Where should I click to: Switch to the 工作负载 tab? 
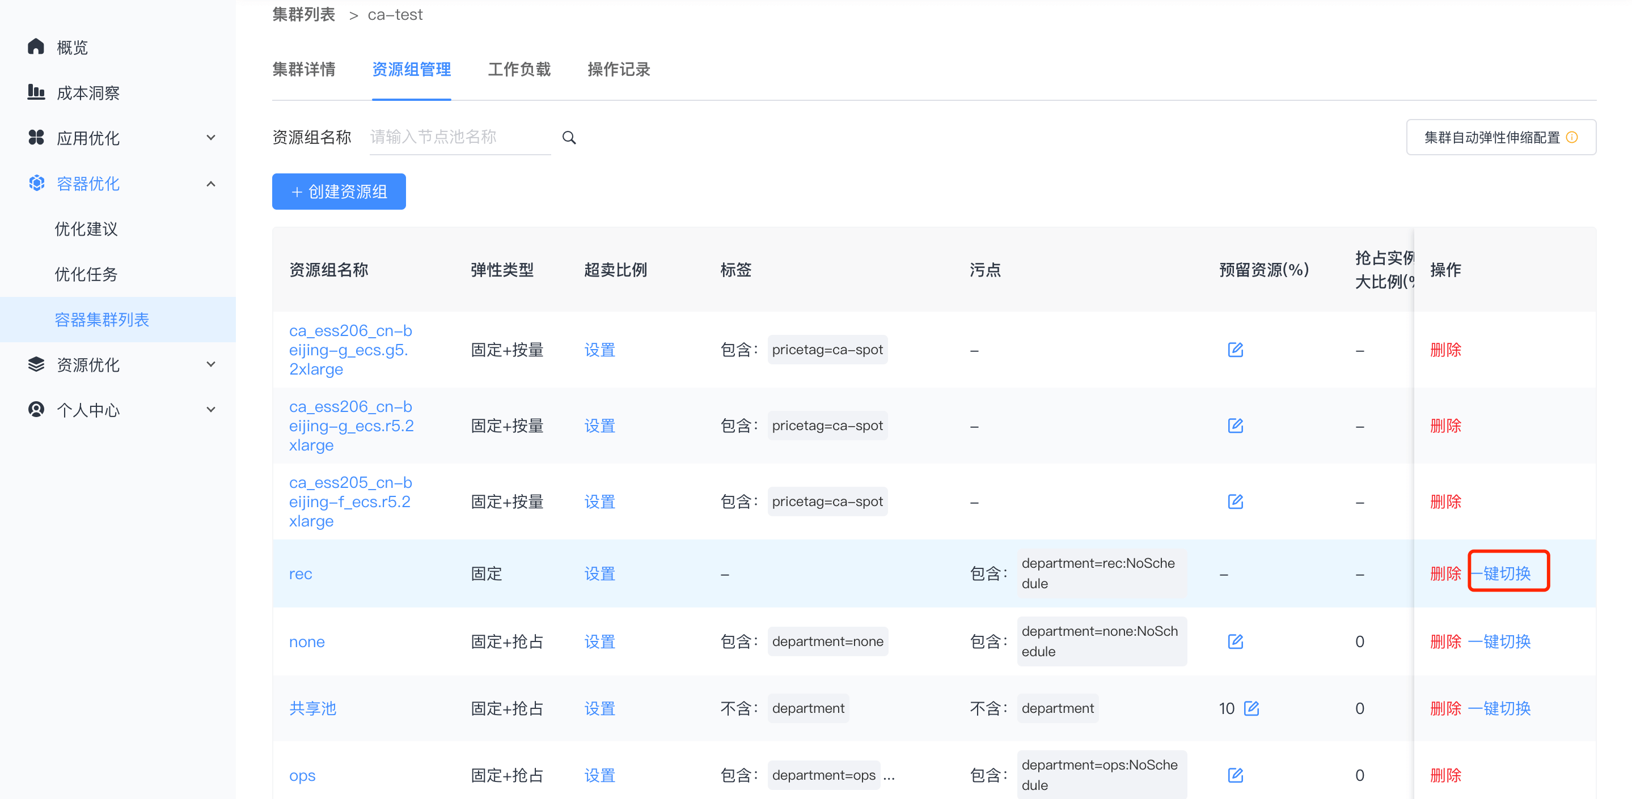click(x=519, y=70)
